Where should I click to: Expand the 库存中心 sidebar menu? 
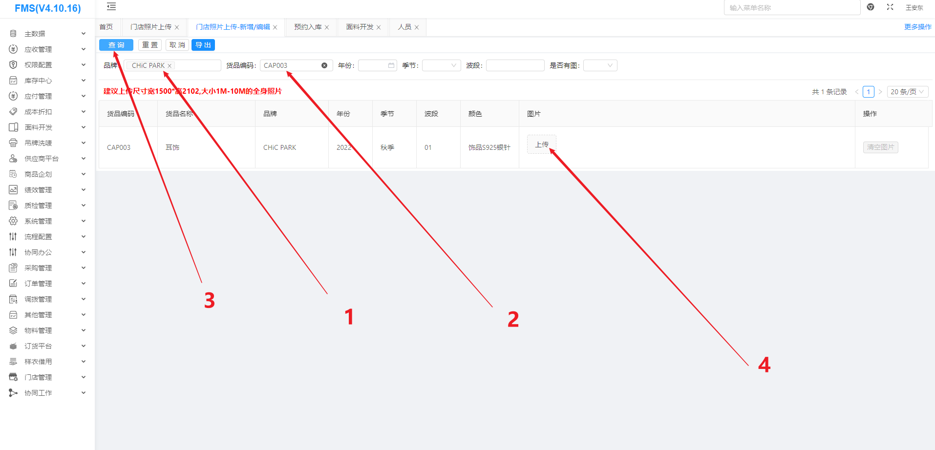[x=47, y=81]
